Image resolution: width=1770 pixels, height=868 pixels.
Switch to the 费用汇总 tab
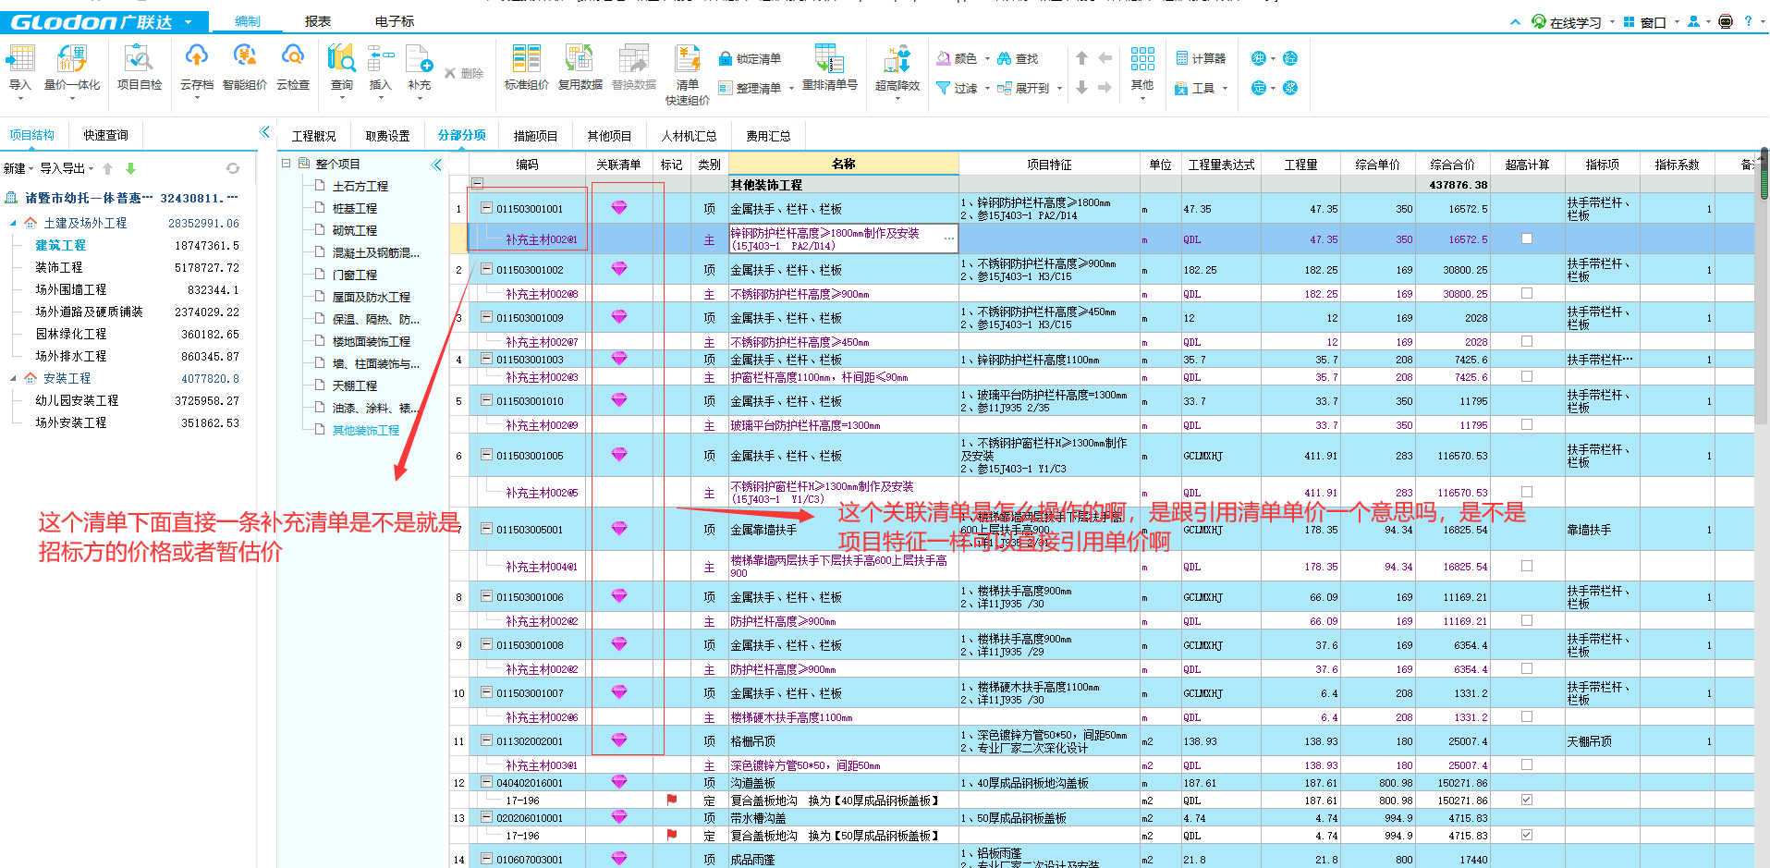click(x=768, y=136)
